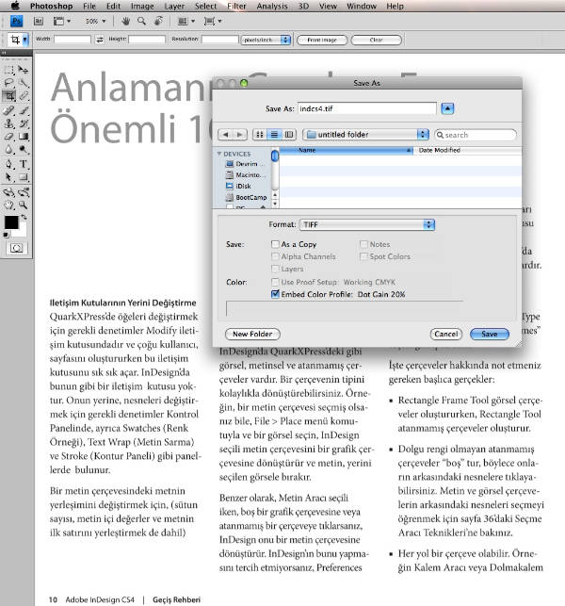
Task: Click the Clear button in options bar
Action: (376, 40)
